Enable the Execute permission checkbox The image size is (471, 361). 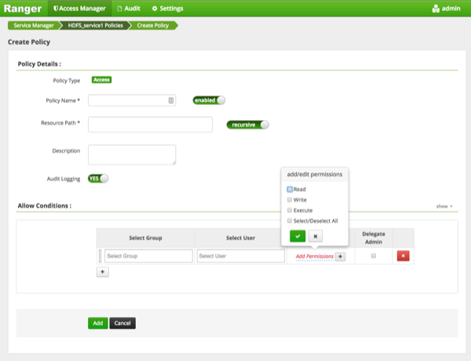point(290,210)
